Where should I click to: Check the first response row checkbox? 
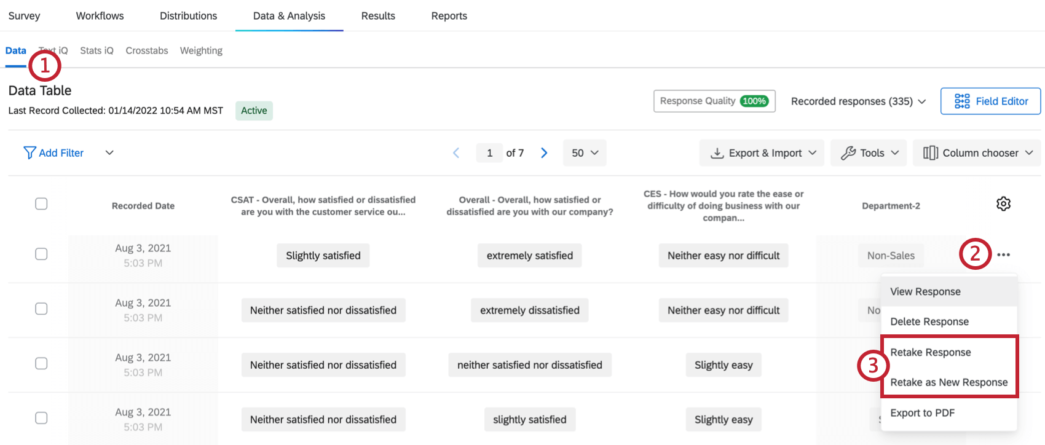41,254
